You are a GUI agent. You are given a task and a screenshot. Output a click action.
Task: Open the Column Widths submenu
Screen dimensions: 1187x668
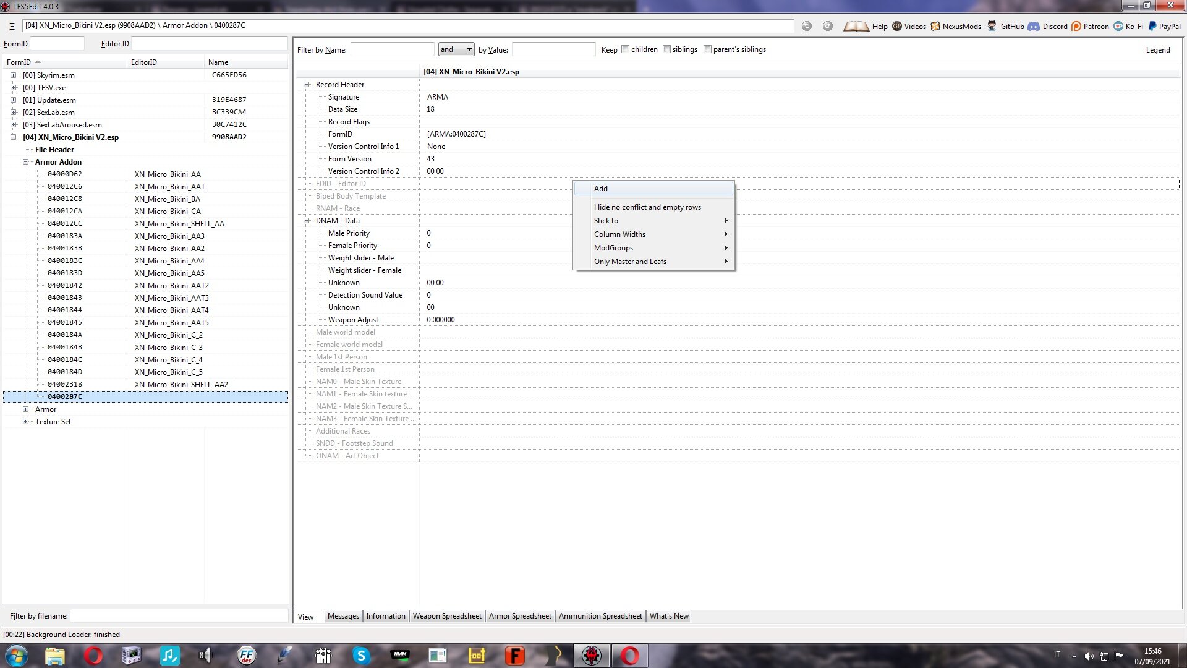[653, 234]
